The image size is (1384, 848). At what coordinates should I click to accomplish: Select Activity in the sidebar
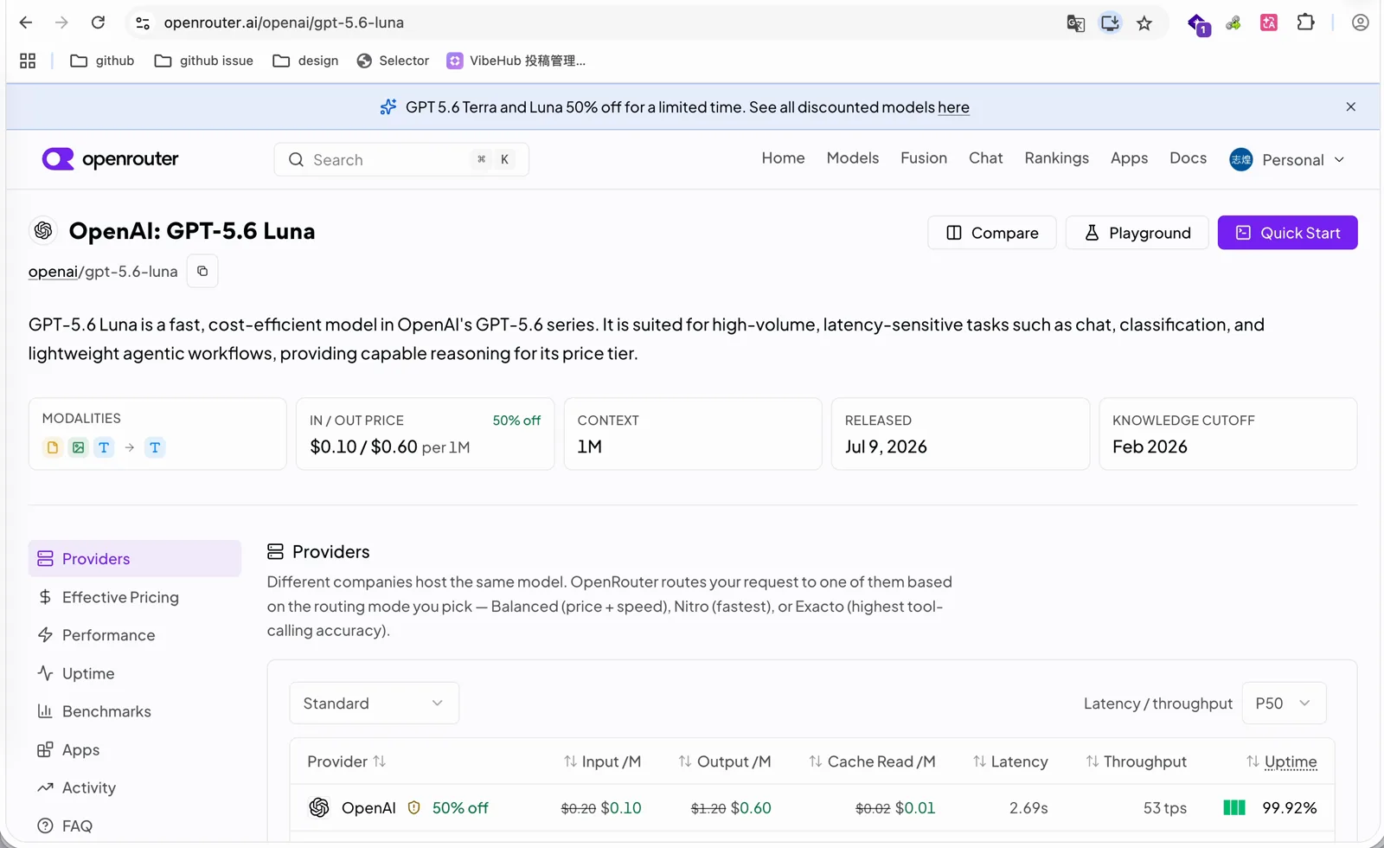(x=135, y=787)
